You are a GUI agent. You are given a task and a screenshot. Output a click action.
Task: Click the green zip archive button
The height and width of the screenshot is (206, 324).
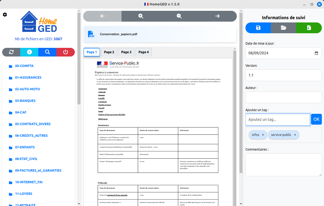pyautogui.click(x=309, y=28)
